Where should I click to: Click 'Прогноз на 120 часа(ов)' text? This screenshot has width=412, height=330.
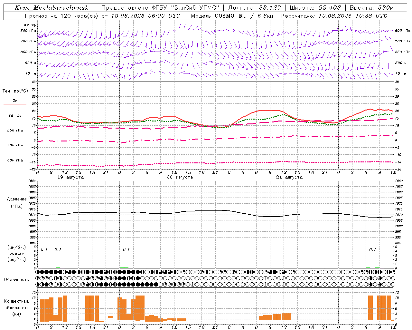[x=62, y=16]
